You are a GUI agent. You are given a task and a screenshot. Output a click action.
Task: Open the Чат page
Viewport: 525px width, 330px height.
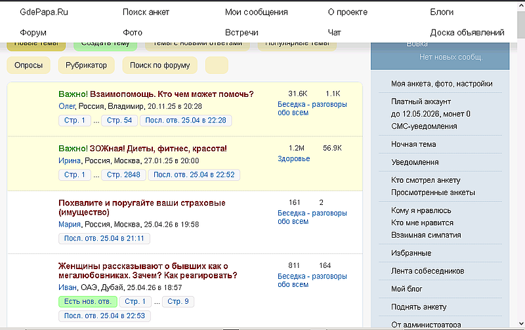[x=334, y=32]
